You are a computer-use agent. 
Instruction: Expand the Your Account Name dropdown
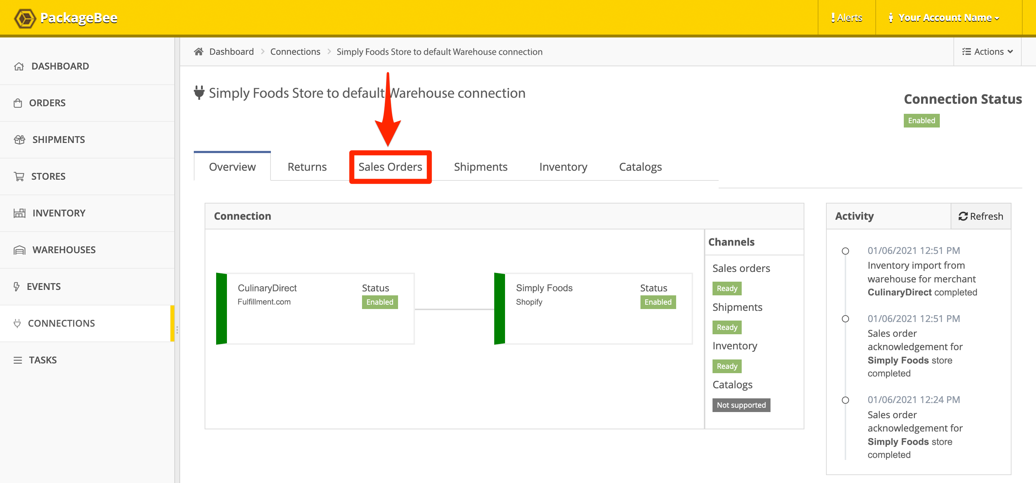click(x=949, y=18)
